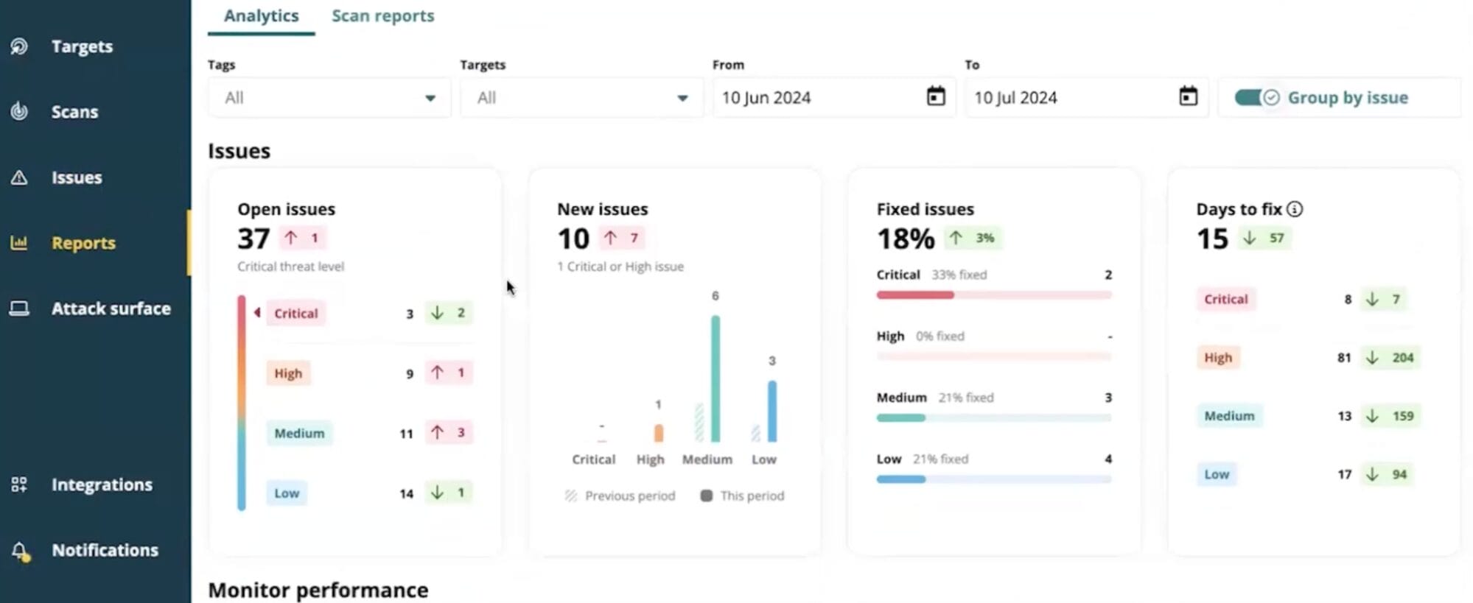Click the Days to fix info icon
Image resolution: width=1473 pixels, height=603 pixels.
[x=1295, y=209]
